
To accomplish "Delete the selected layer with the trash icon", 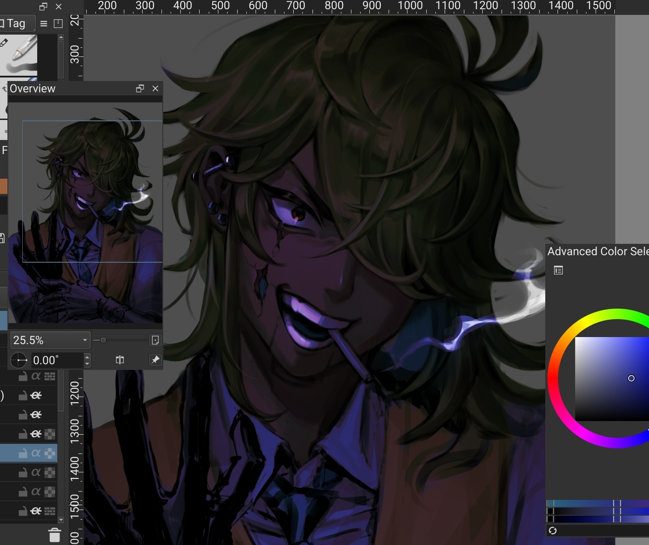I will [54, 535].
